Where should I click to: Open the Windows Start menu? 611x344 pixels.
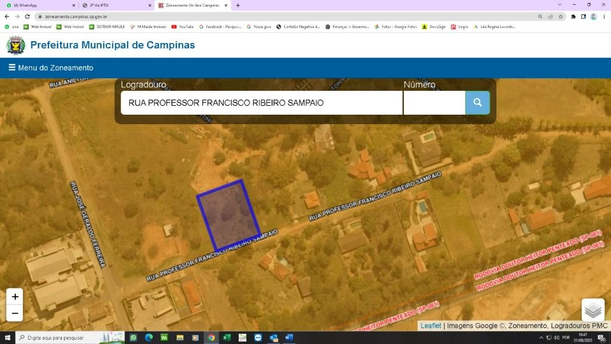click(7, 337)
